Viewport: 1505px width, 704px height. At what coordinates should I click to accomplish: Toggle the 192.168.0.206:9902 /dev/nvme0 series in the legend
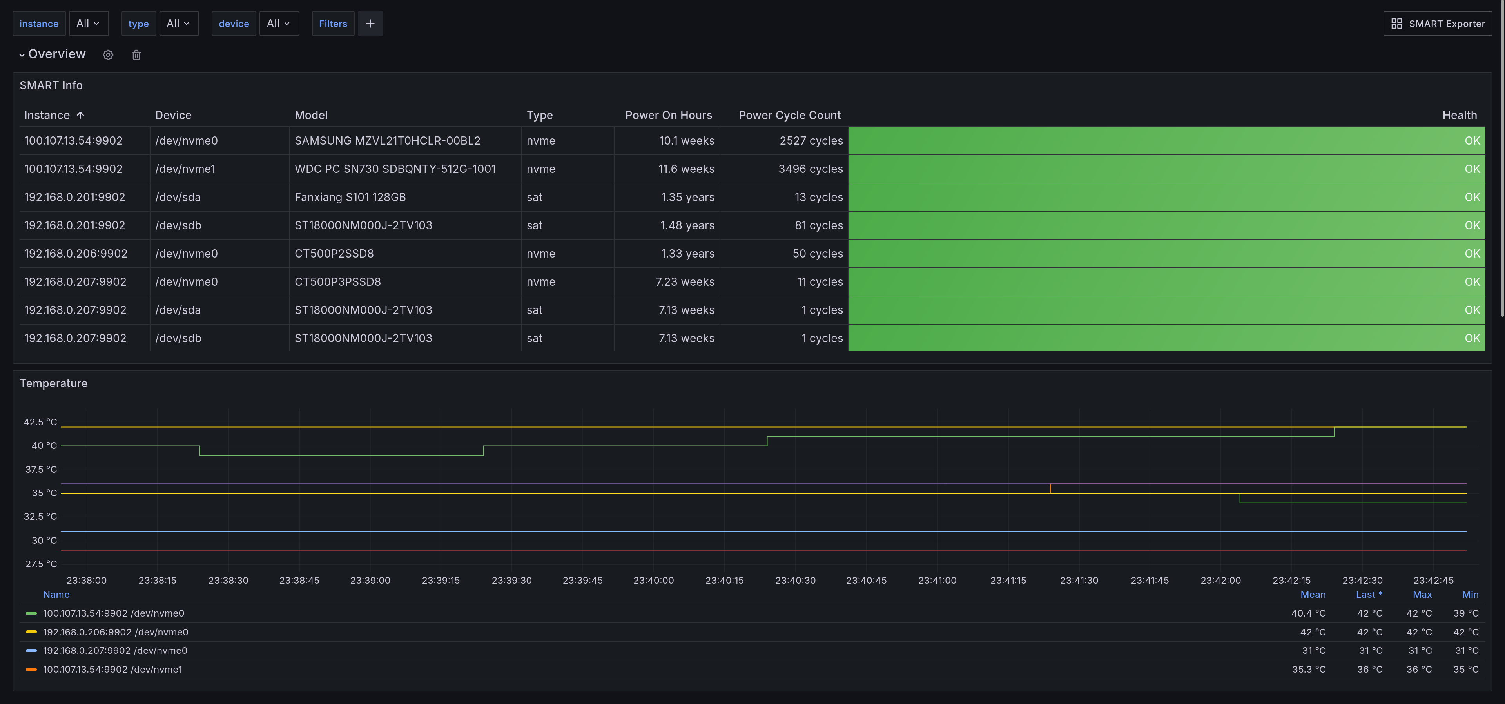pos(116,632)
